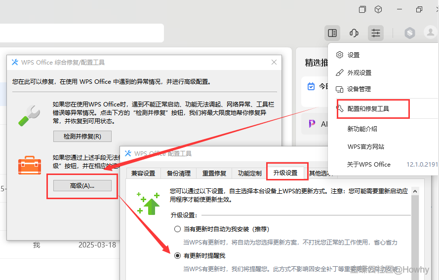Close the 综合修复/配置工具 dialog
Viewport: 439px width, 280px height.
274,62
